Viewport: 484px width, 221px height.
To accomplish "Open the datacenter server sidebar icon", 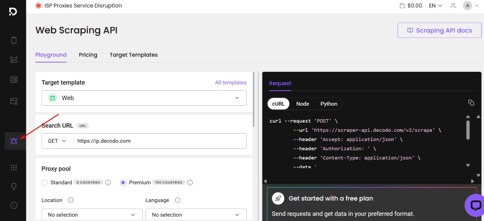I will [x=14, y=79].
